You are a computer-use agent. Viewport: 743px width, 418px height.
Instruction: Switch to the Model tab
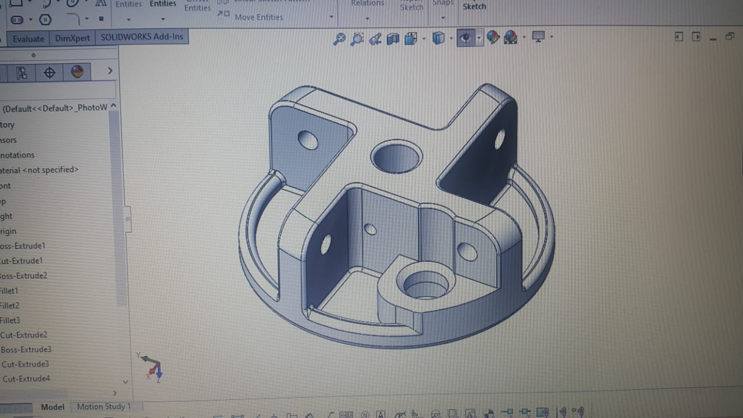[x=52, y=407]
